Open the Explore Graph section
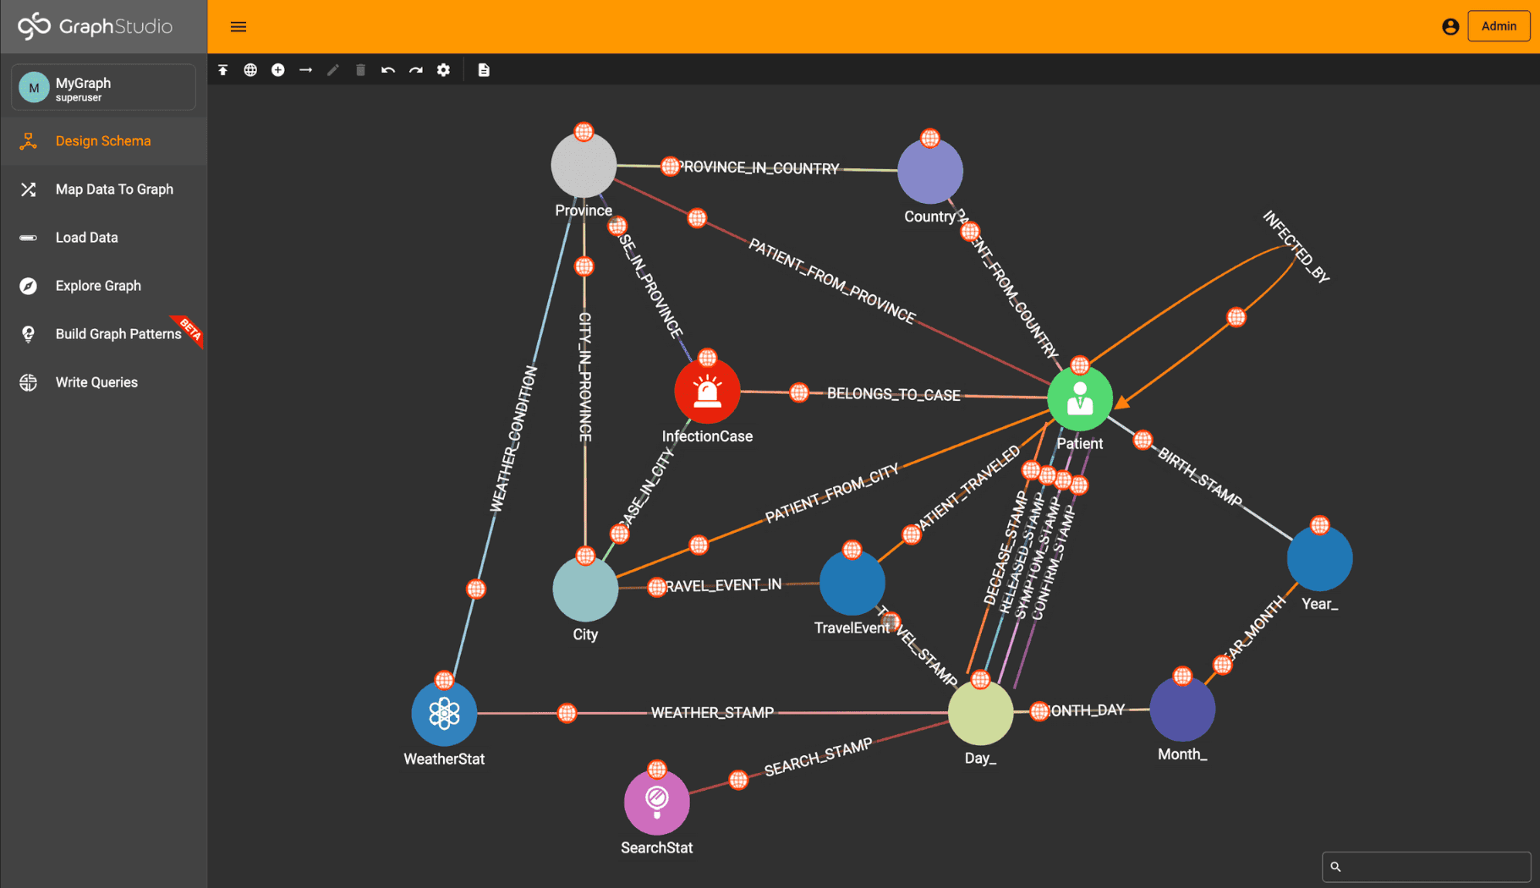1540x888 pixels. click(98, 286)
